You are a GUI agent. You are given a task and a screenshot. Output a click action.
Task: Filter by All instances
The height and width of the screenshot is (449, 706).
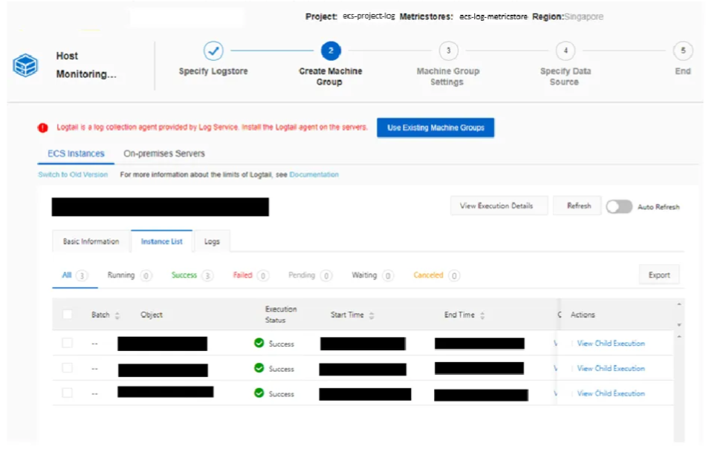point(75,275)
